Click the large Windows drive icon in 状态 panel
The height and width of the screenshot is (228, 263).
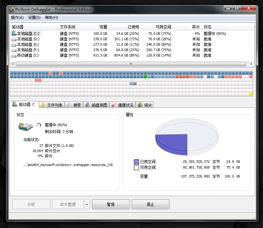point(26,127)
